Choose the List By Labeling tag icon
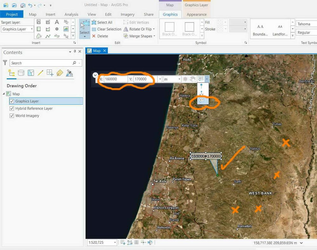The image size is (317, 250). click(60, 73)
